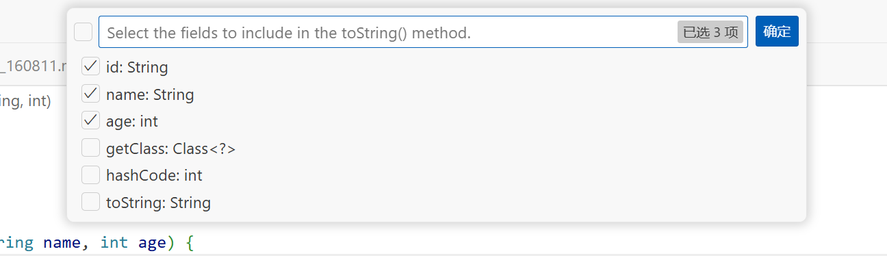Uncheck the id: String checkbox

tap(90, 66)
